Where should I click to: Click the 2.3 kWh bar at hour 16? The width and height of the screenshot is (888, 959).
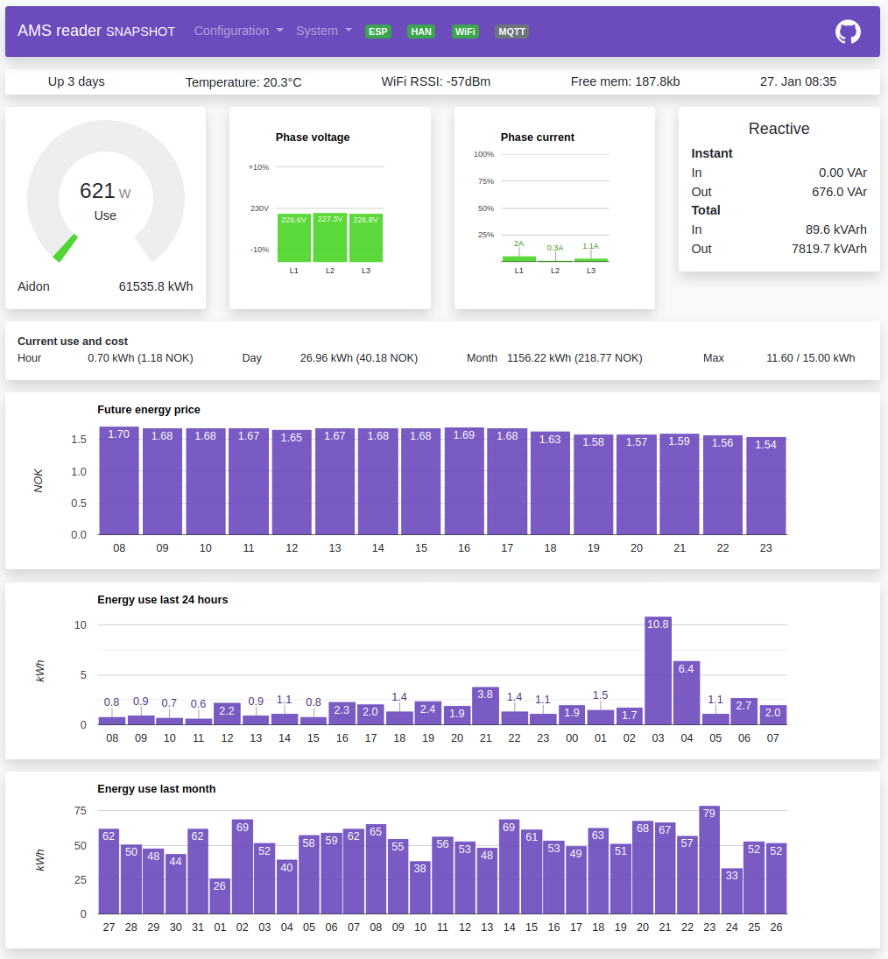click(342, 713)
